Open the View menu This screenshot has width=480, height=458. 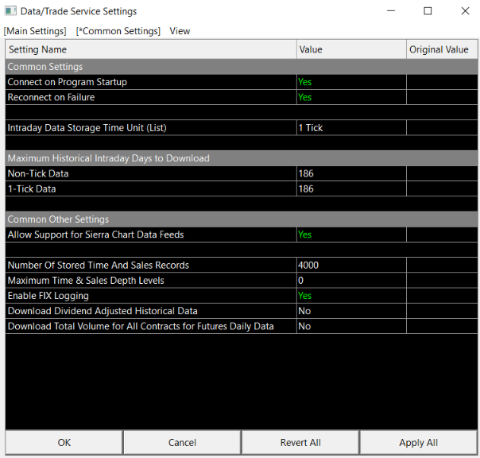click(180, 31)
